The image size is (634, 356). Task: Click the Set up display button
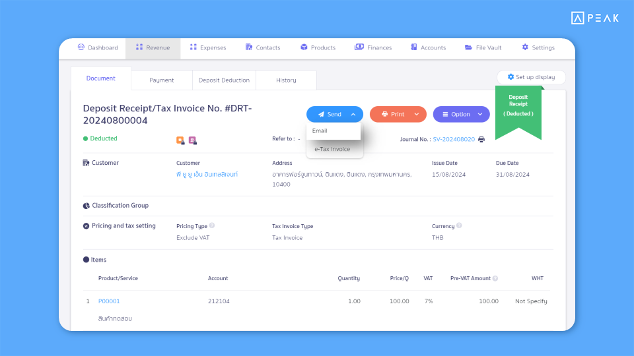pyautogui.click(x=531, y=77)
